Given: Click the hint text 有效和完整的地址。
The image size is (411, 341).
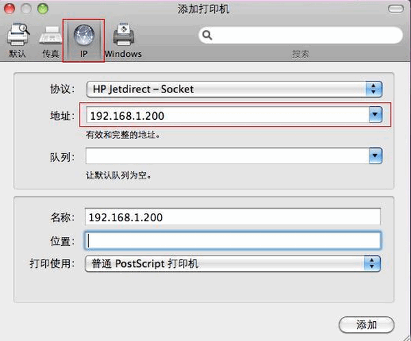Looking at the screenshot, I should (123, 135).
